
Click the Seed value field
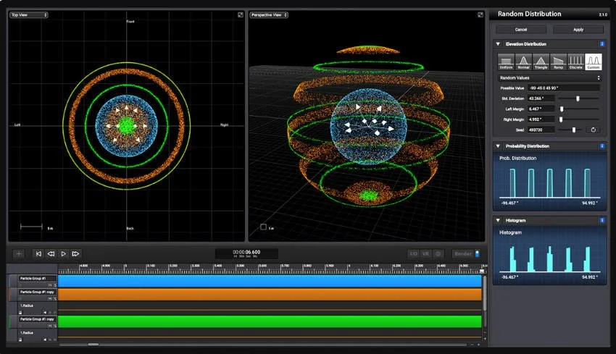click(541, 130)
